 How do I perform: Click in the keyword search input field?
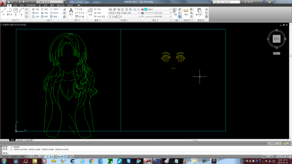pyautogui.click(x=226, y=2)
